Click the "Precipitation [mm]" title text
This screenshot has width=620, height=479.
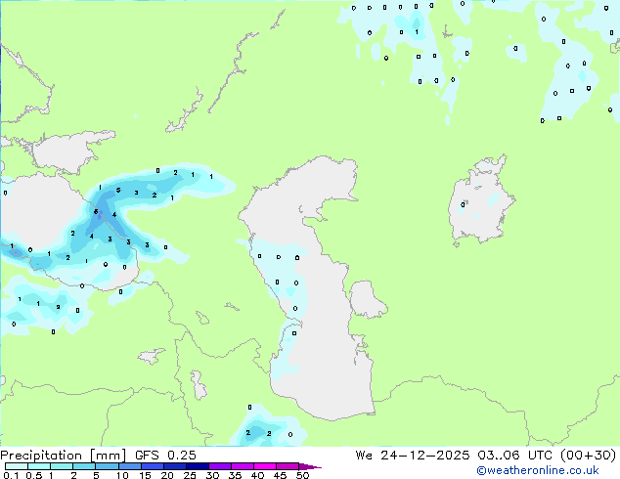pos(64,456)
